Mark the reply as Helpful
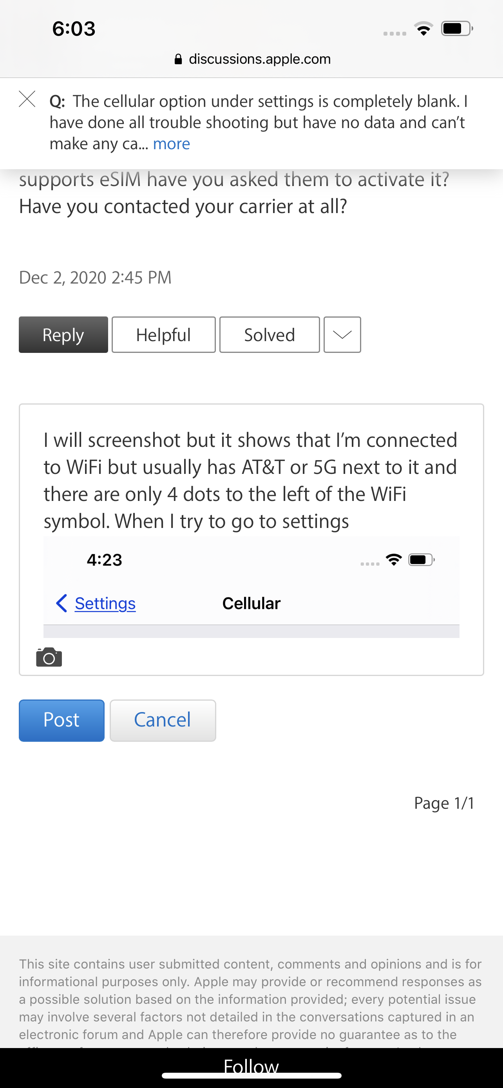This screenshot has height=1088, width=503. (163, 334)
